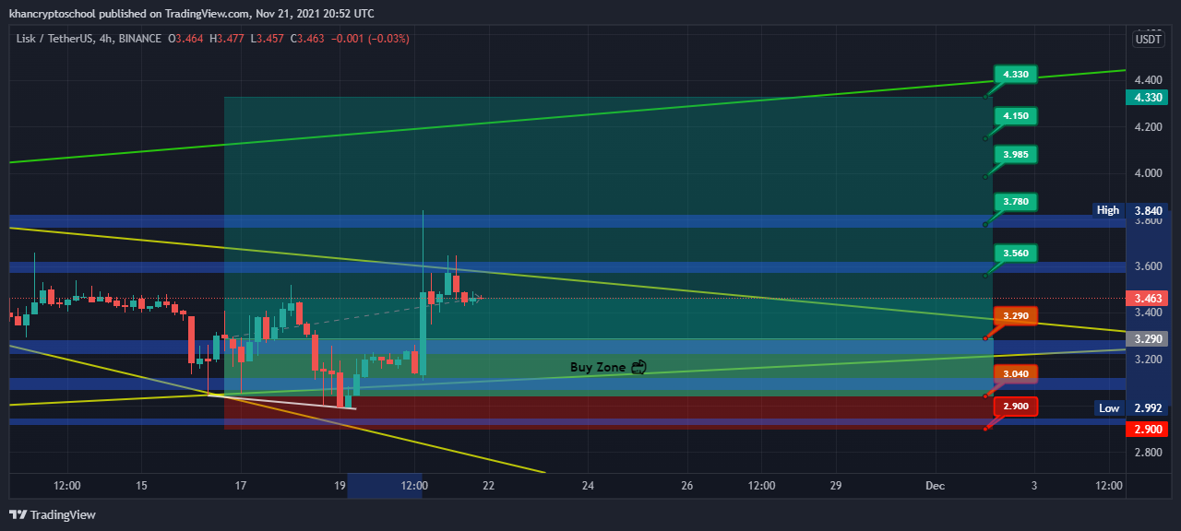Image resolution: width=1181 pixels, height=531 pixels.
Task: Click date 15 on time axis
Action: (141, 486)
